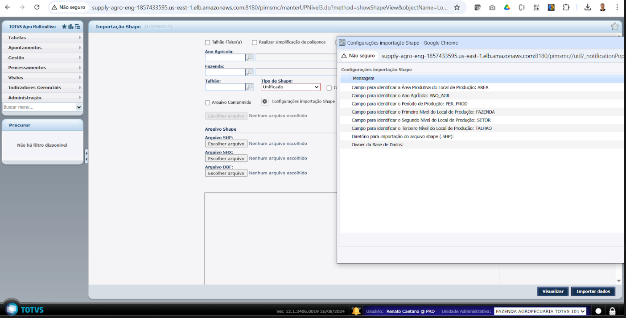
Task: Open colorful brain extension icon
Action: click(551, 7)
